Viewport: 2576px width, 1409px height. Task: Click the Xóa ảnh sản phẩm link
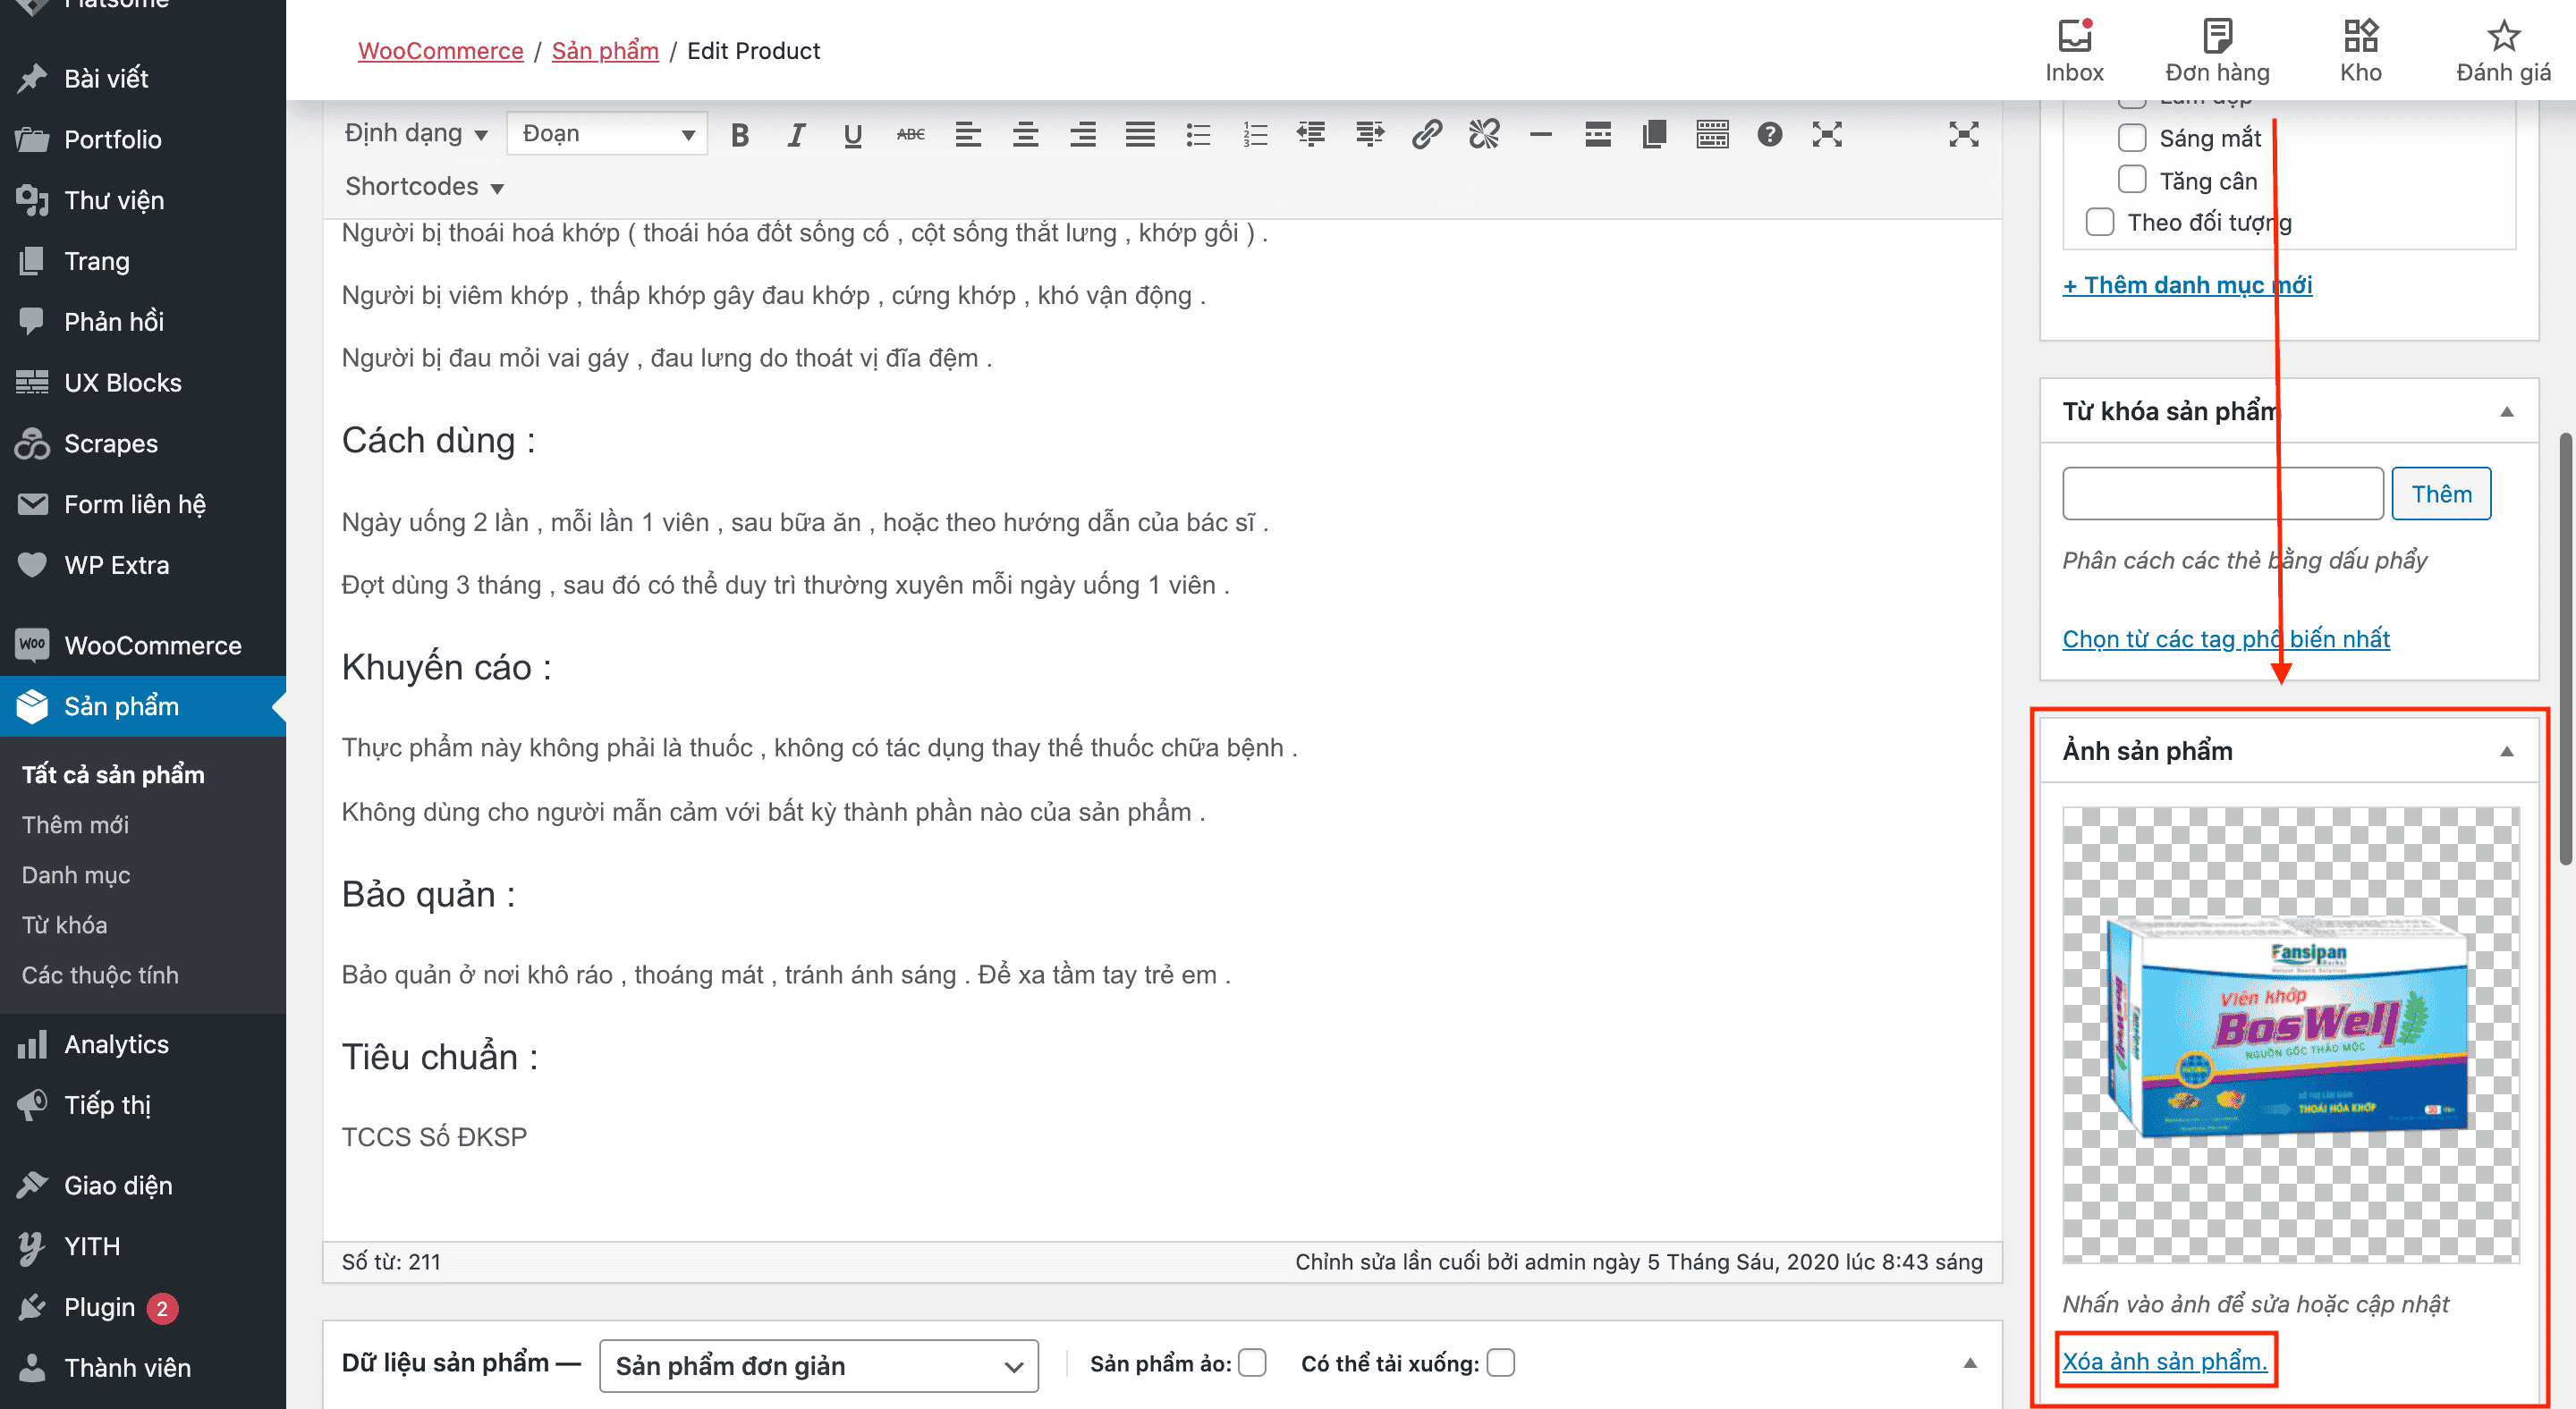pyautogui.click(x=2165, y=1361)
